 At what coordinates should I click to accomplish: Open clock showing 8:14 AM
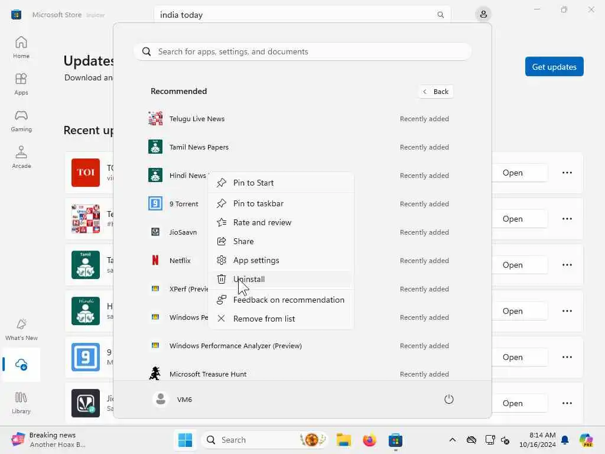click(x=537, y=440)
